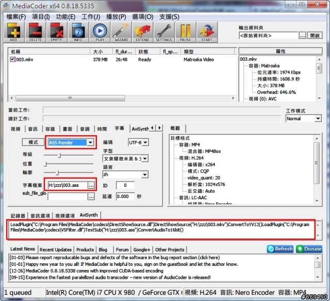
Task: Open the zh language dropdown
Action: tap(145, 175)
